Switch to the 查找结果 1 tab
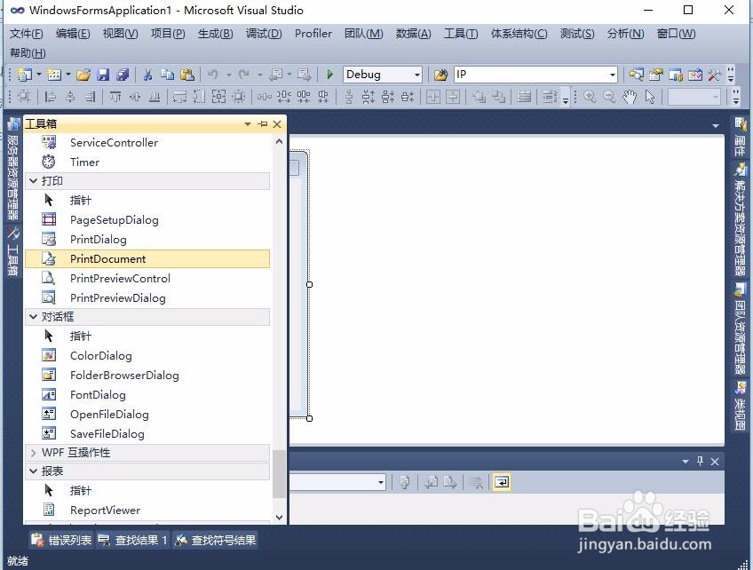Image resolution: width=753 pixels, height=570 pixels. [x=133, y=540]
